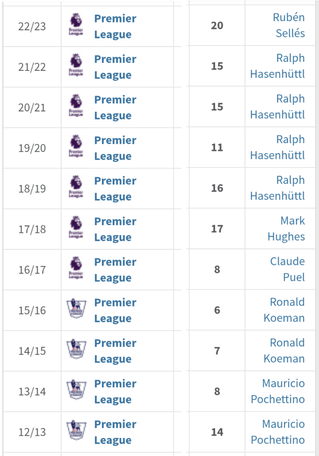This screenshot has width=319, height=456.
Task: Click the Premier League logo in 19/20 row
Action: coord(76,146)
